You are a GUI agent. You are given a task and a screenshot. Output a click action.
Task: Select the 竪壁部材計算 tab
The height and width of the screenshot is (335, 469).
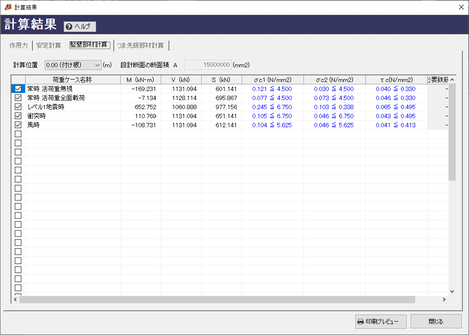(89, 45)
